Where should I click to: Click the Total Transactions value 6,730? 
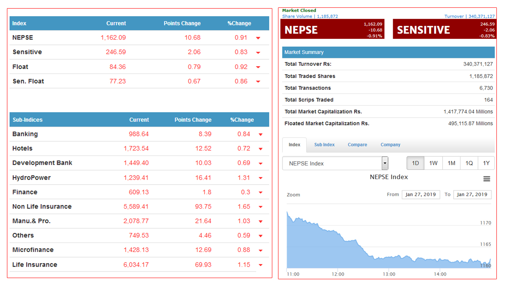[486, 88]
